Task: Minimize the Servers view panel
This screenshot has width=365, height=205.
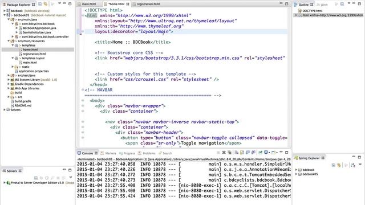Action: [64, 170]
